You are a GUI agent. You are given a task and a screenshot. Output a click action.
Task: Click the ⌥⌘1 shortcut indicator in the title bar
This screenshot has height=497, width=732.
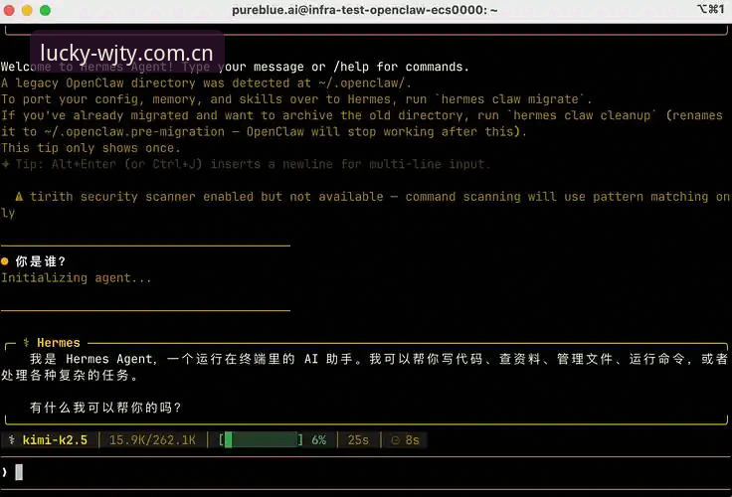[710, 9]
